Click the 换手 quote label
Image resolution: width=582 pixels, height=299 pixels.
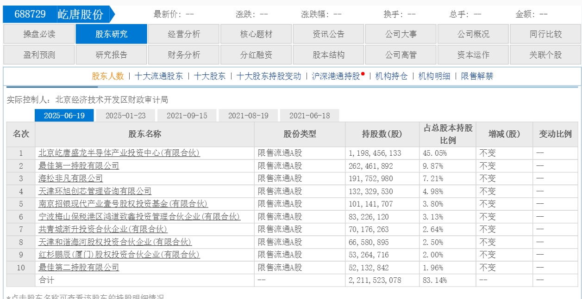tap(394, 14)
